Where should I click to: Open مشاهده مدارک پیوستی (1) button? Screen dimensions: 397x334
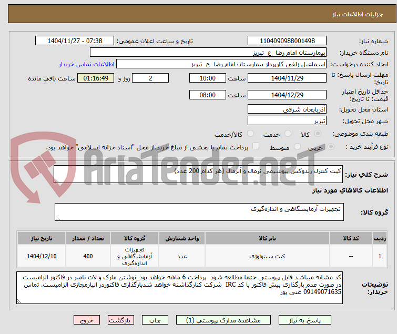pyautogui.click(x=223, y=320)
